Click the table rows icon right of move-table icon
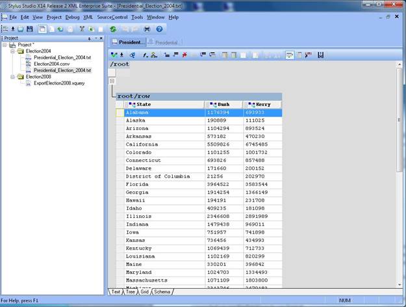The width and height of the screenshot is (406, 307). (x=212, y=55)
